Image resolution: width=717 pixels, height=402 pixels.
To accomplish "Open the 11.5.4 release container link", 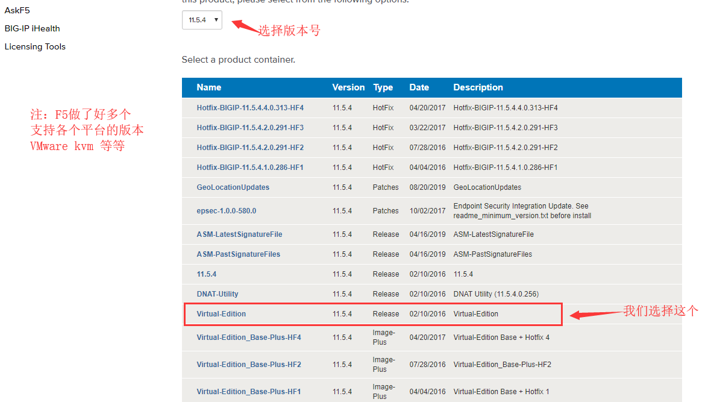I will pyautogui.click(x=206, y=274).
